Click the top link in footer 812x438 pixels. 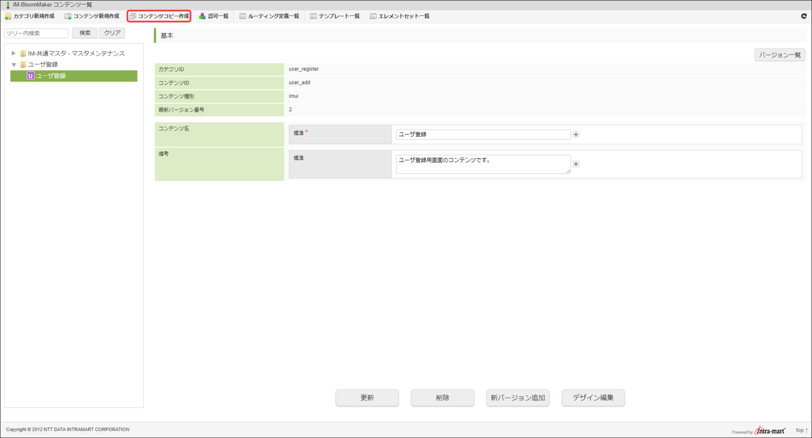coord(801,430)
